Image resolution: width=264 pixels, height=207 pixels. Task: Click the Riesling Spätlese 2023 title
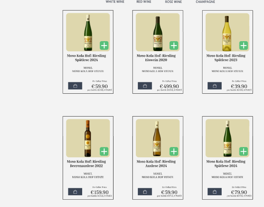point(226,58)
